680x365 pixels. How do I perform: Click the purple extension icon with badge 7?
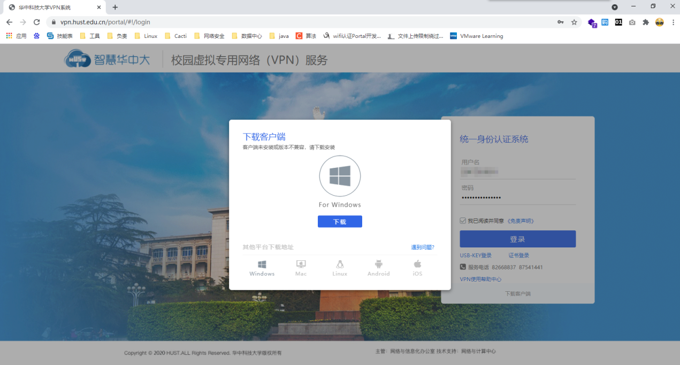pos(592,22)
